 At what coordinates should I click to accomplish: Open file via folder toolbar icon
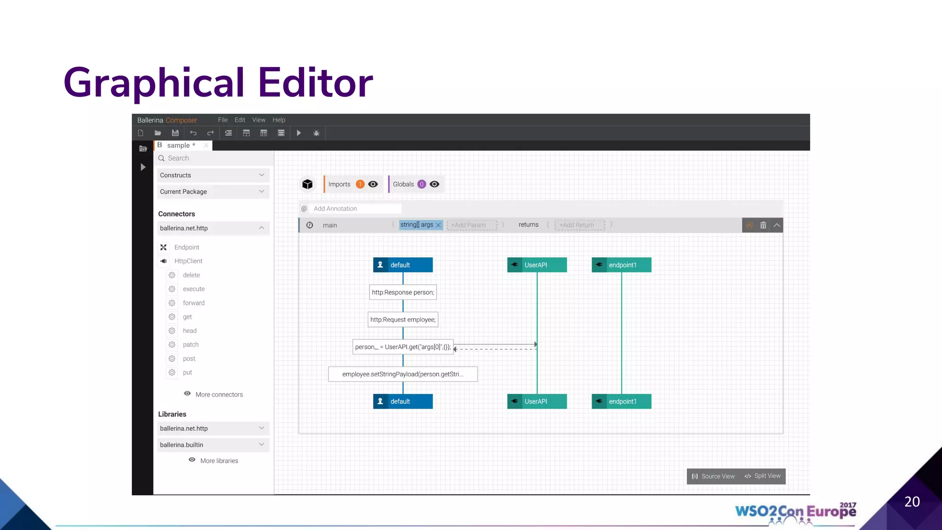pyautogui.click(x=158, y=133)
